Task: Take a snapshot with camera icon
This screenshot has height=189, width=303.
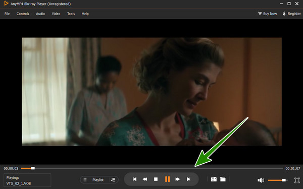Action: point(214,179)
